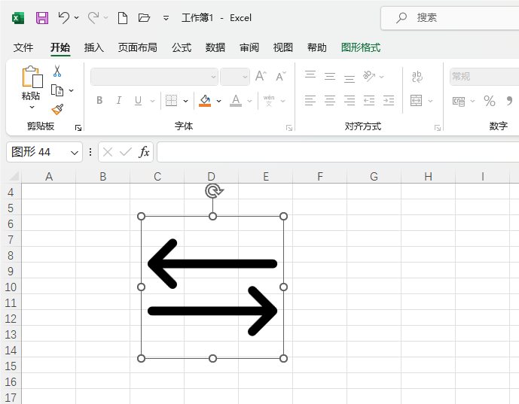Screen dimensions: 519x404
Task: Click the Cut scissors icon
Action: click(57, 71)
